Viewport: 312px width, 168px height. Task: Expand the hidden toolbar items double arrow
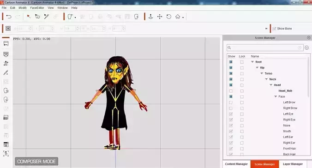click(266, 29)
